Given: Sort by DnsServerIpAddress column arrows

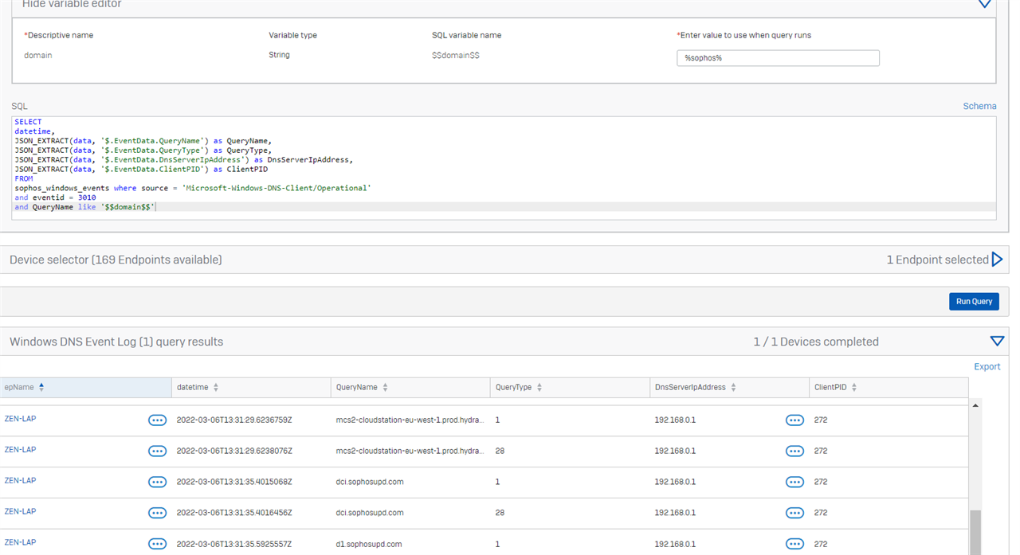Looking at the screenshot, I should [733, 388].
